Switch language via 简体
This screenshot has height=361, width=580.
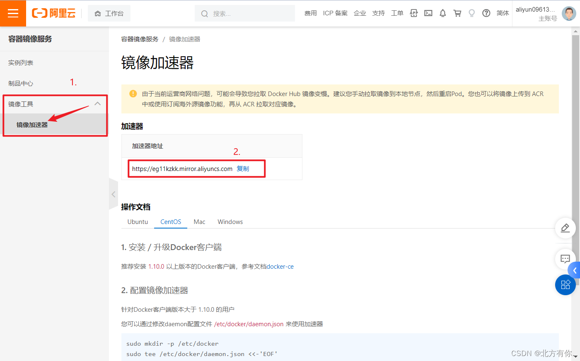pyautogui.click(x=503, y=13)
